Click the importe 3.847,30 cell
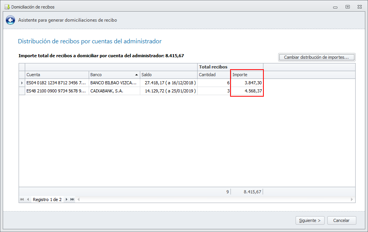The height and width of the screenshot is (232, 368). (x=247, y=83)
